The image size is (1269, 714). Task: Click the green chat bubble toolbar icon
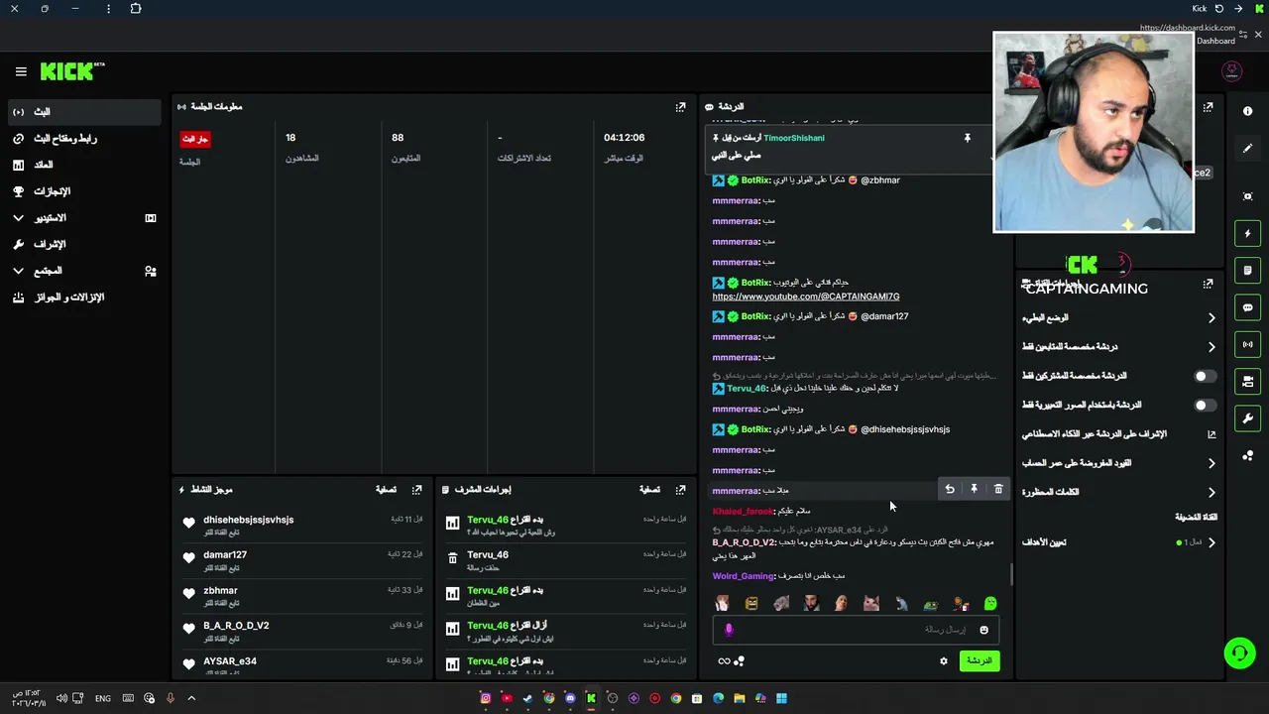[x=1248, y=307]
